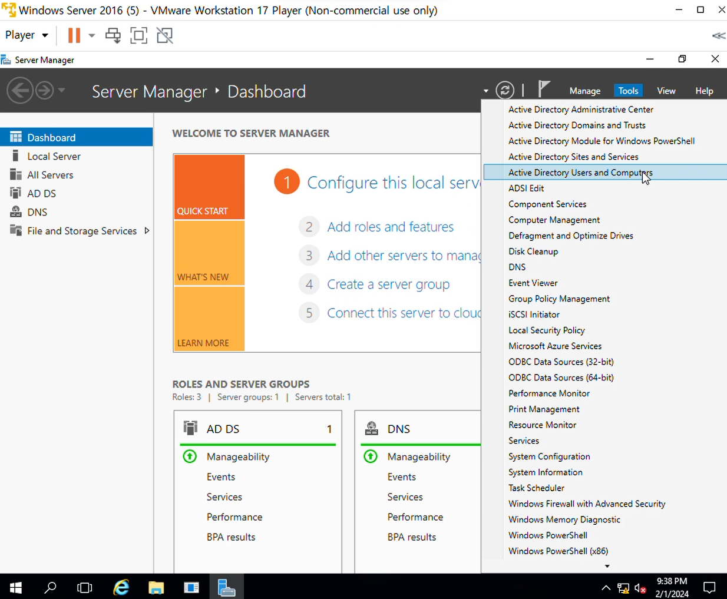
Task: Show hidden tray icons chevron
Action: coord(606,588)
